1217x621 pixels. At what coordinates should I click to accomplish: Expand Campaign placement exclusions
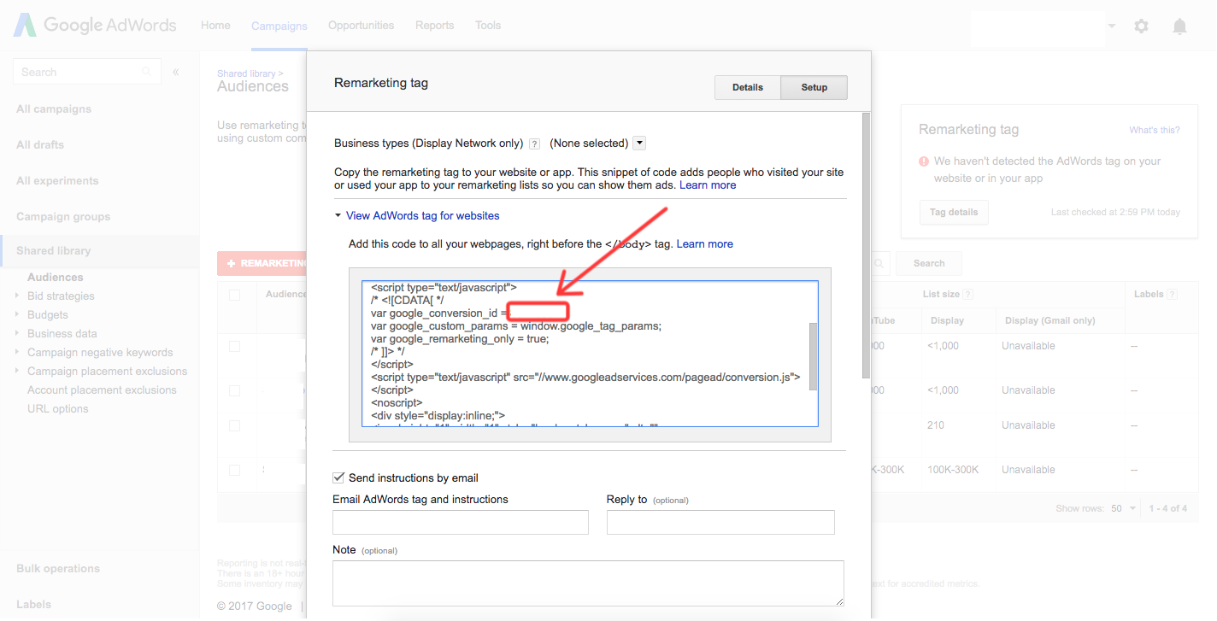(17, 371)
